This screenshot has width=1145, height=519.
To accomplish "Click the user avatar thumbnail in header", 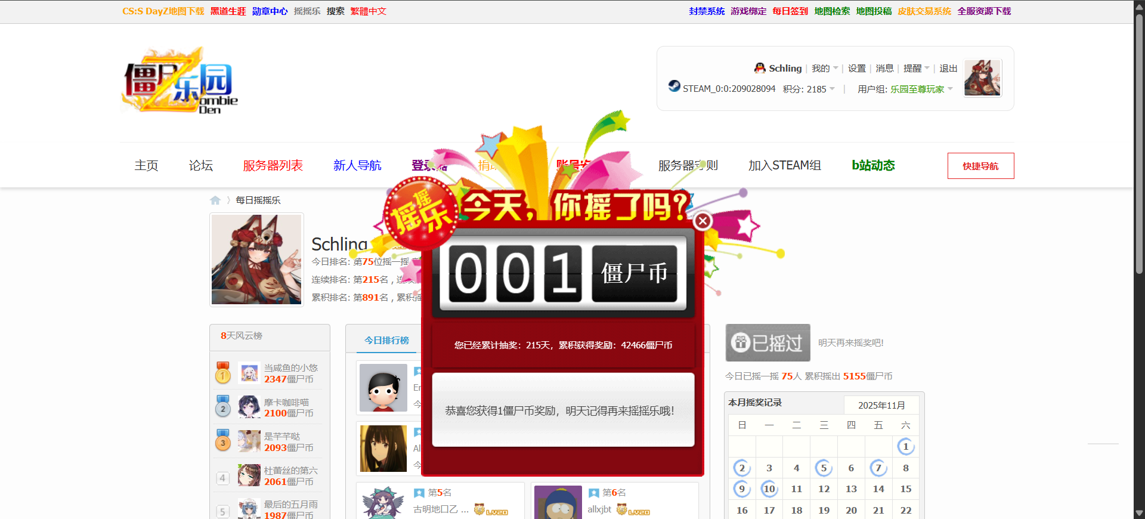I will (x=982, y=78).
